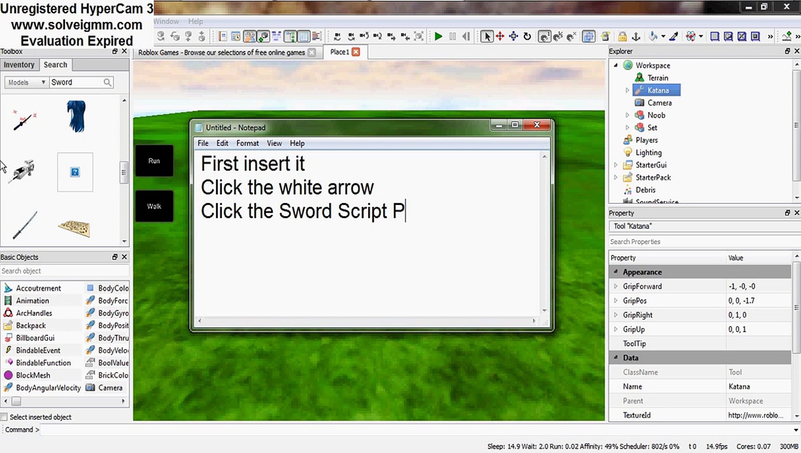Viewport: 801px width, 453px height.
Task: Select Accoutrement in Basic Objects list
Action: [39, 288]
